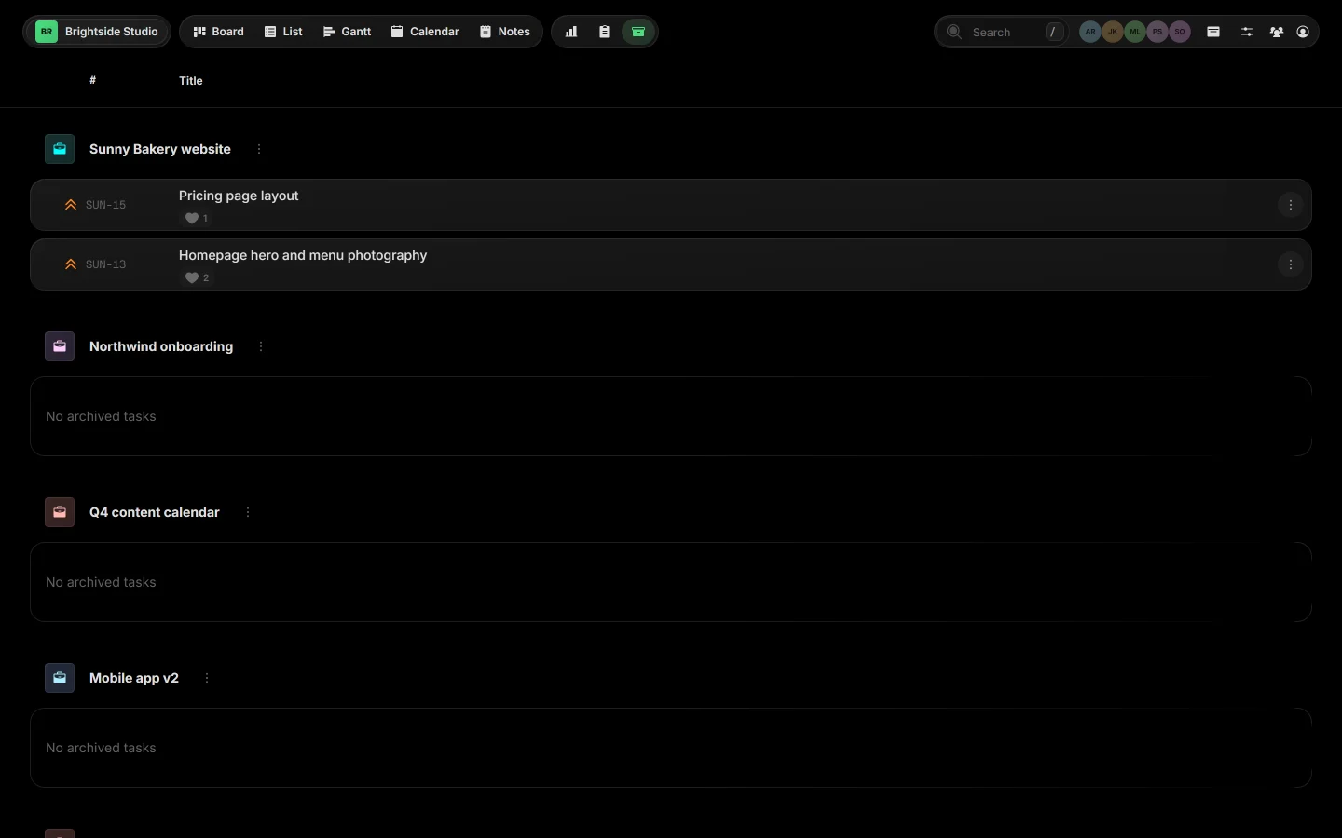Open options menu for Northwind onboarding
Image resolution: width=1342 pixels, height=838 pixels.
pos(261,346)
